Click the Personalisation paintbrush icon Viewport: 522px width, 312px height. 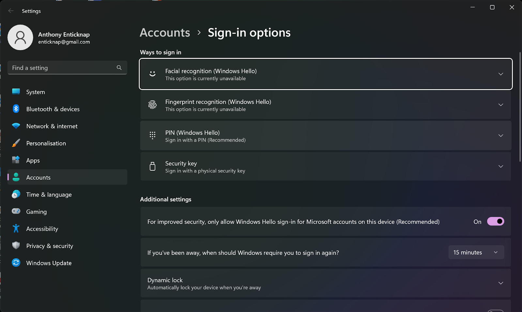click(16, 143)
